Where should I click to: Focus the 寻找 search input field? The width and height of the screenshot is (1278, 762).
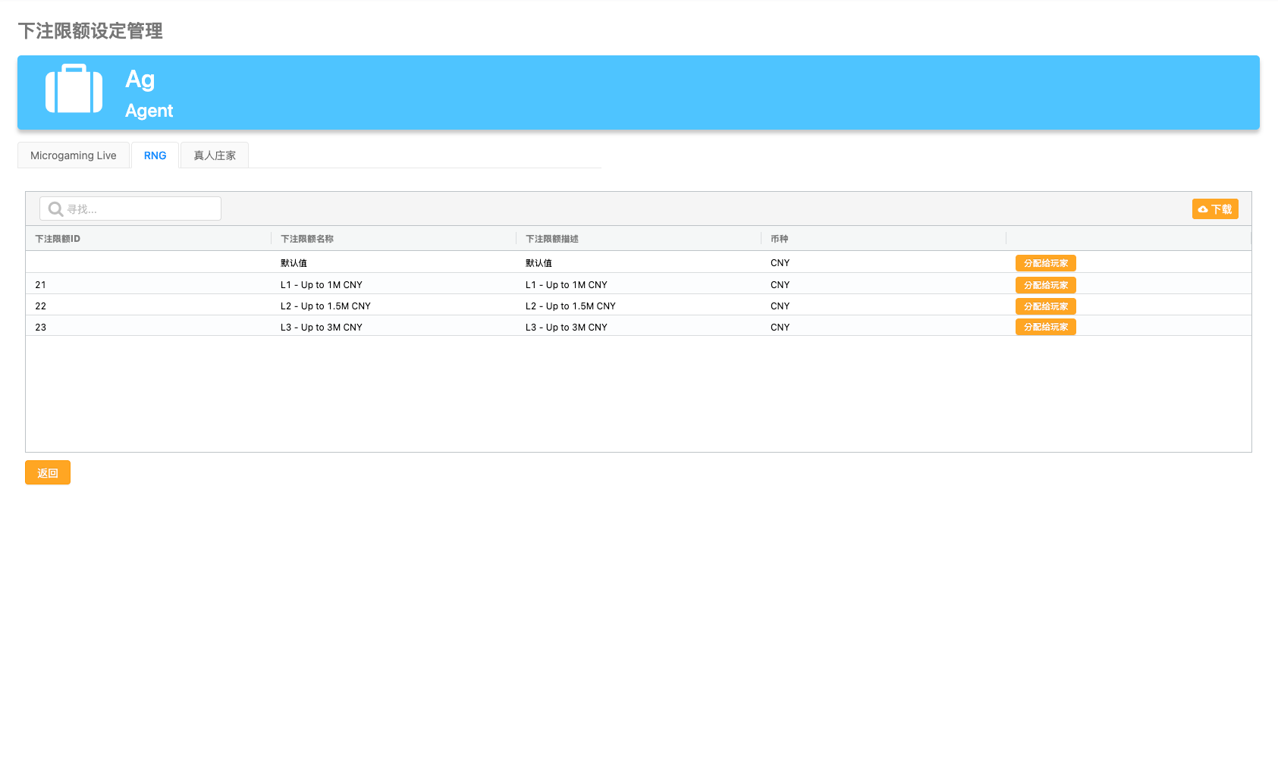(x=140, y=209)
